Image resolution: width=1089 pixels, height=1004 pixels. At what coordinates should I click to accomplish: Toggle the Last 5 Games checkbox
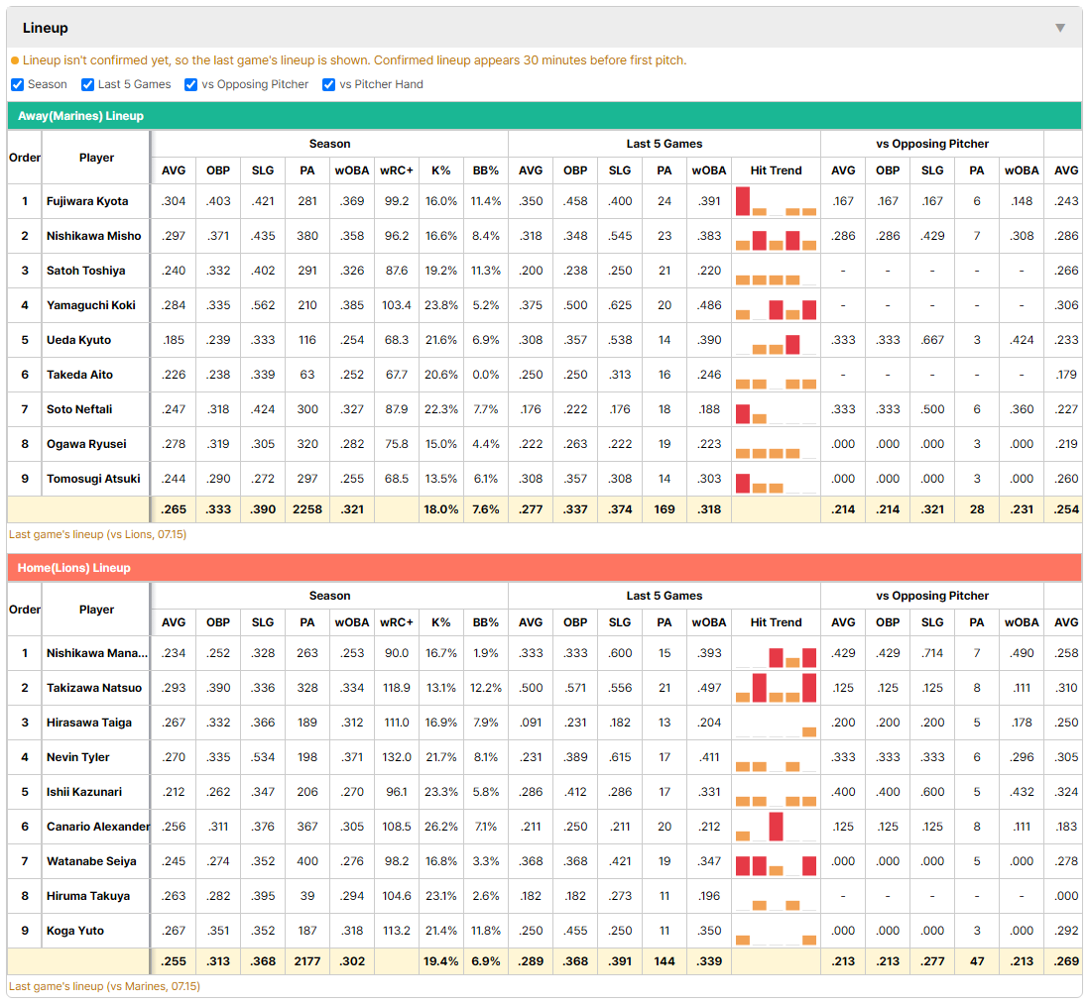[x=87, y=84]
